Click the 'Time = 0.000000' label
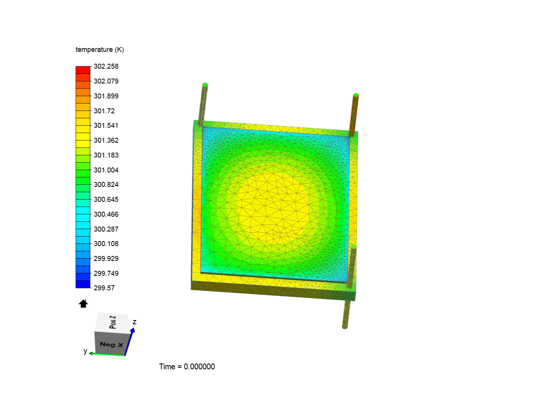This screenshot has height=412, width=550. 187,367
